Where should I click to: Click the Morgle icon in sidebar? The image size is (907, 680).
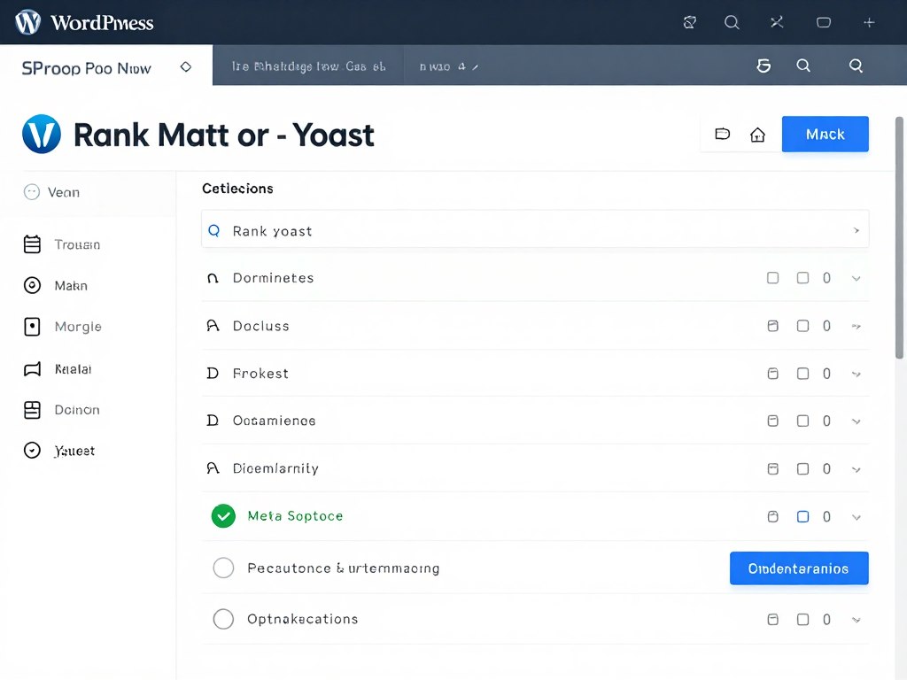33,326
